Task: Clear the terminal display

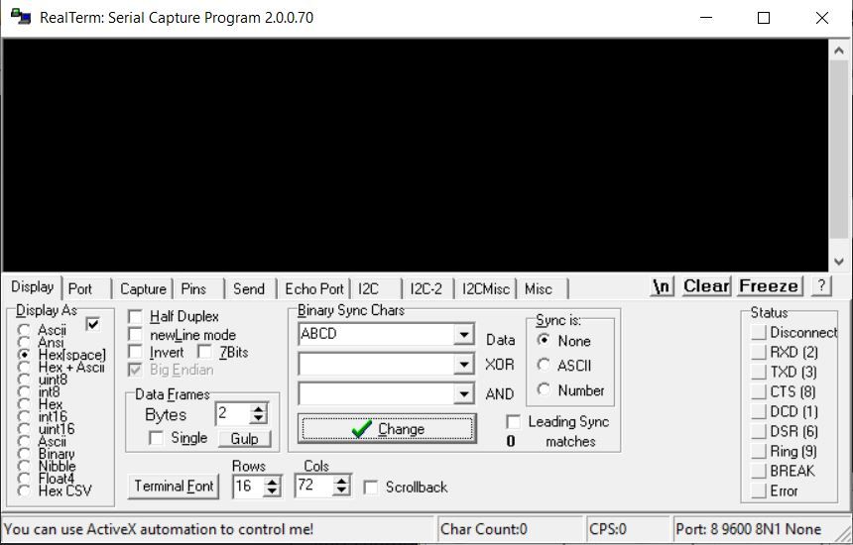Action: coord(706,286)
